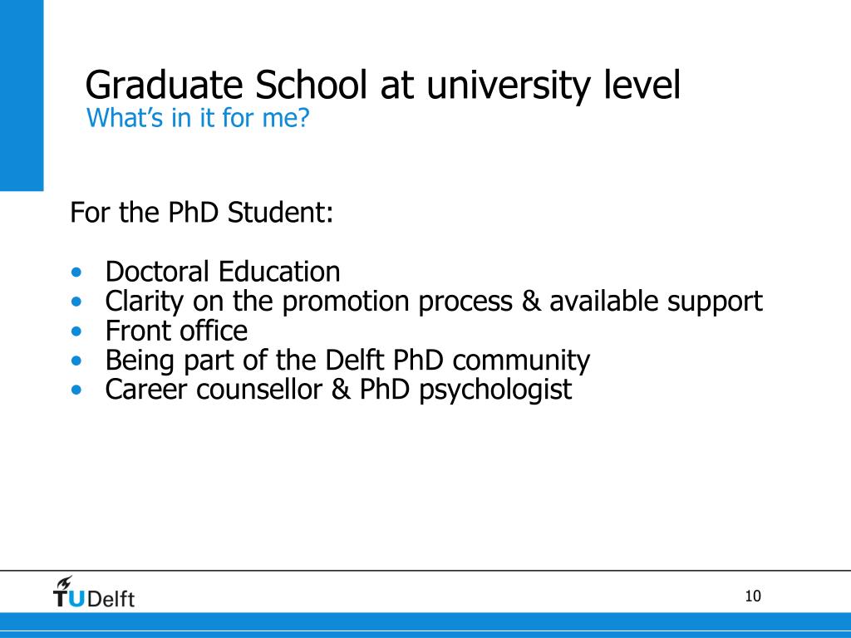The width and height of the screenshot is (851, 638).
Task: Select Career counsellor & PhD psychologist line
Action: coord(338,390)
